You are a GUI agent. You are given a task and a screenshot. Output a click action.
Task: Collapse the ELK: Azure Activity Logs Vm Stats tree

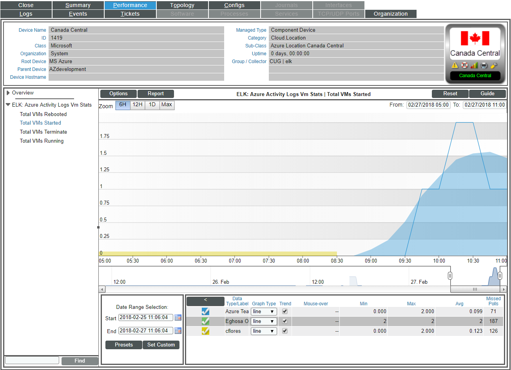(8, 105)
